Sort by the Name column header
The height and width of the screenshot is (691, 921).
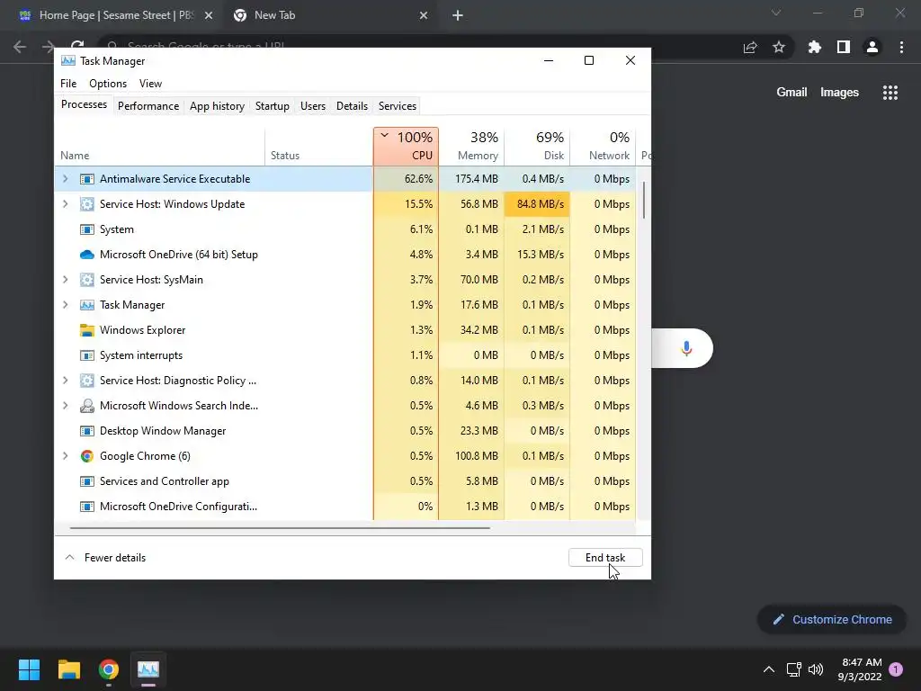pos(160,147)
